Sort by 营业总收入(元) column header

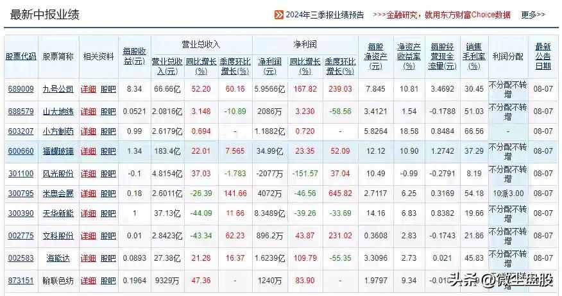tap(167, 66)
